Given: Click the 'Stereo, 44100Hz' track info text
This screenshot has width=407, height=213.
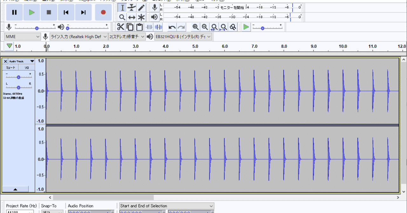Looking at the screenshot, I should 13,94.
